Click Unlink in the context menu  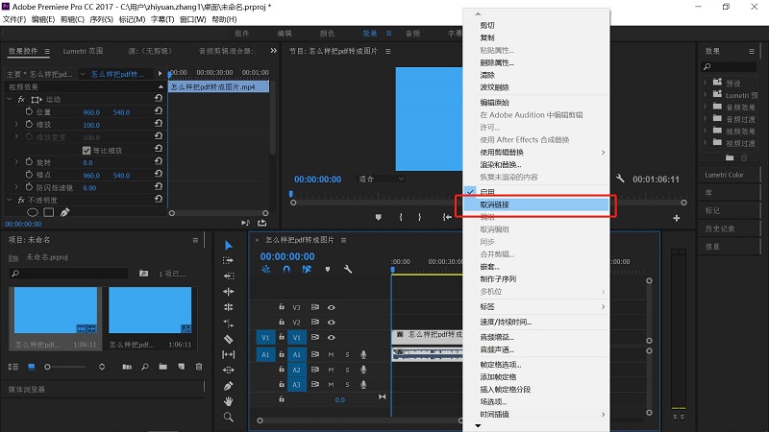(x=535, y=204)
